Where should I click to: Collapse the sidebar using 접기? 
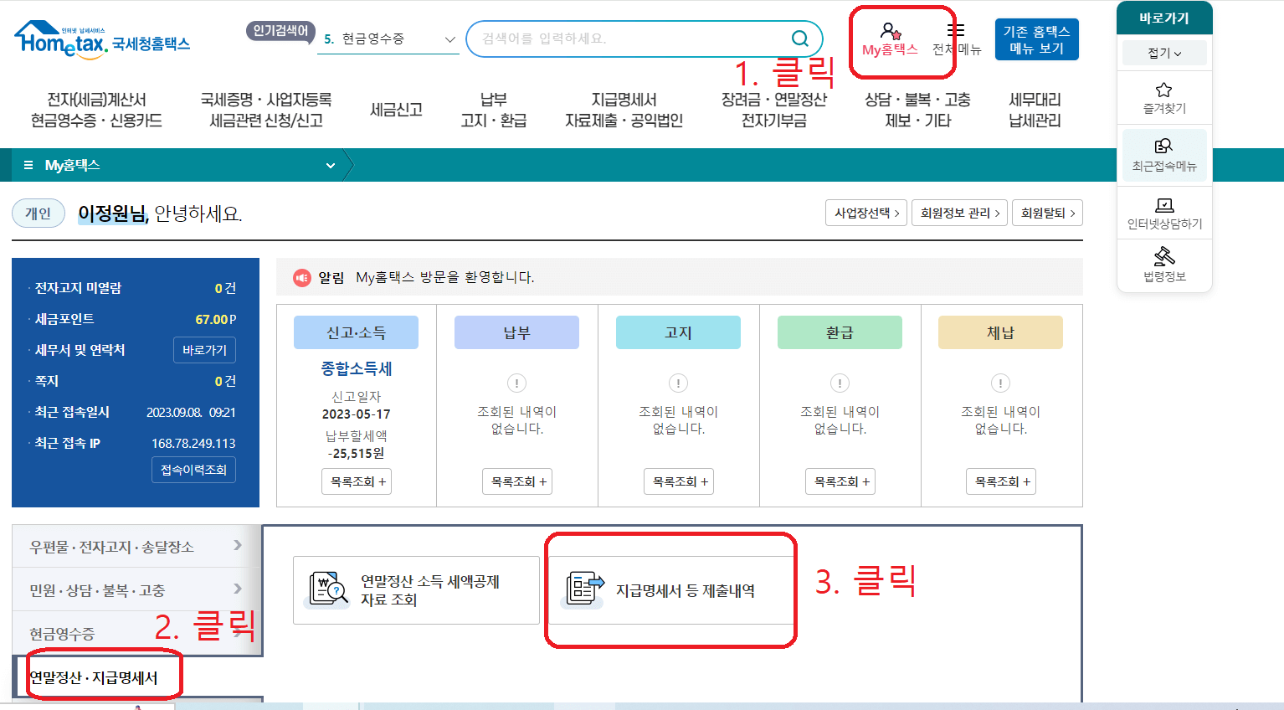tap(1163, 53)
